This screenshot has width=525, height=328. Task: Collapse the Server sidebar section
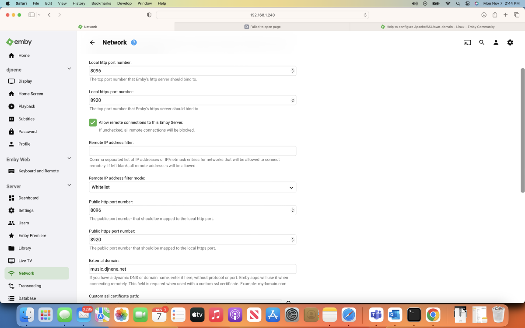(69, 185)
